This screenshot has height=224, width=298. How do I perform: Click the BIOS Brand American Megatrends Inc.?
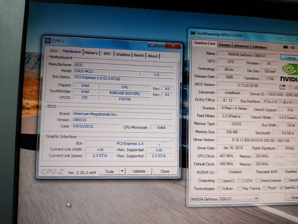[x=123, y=114]
